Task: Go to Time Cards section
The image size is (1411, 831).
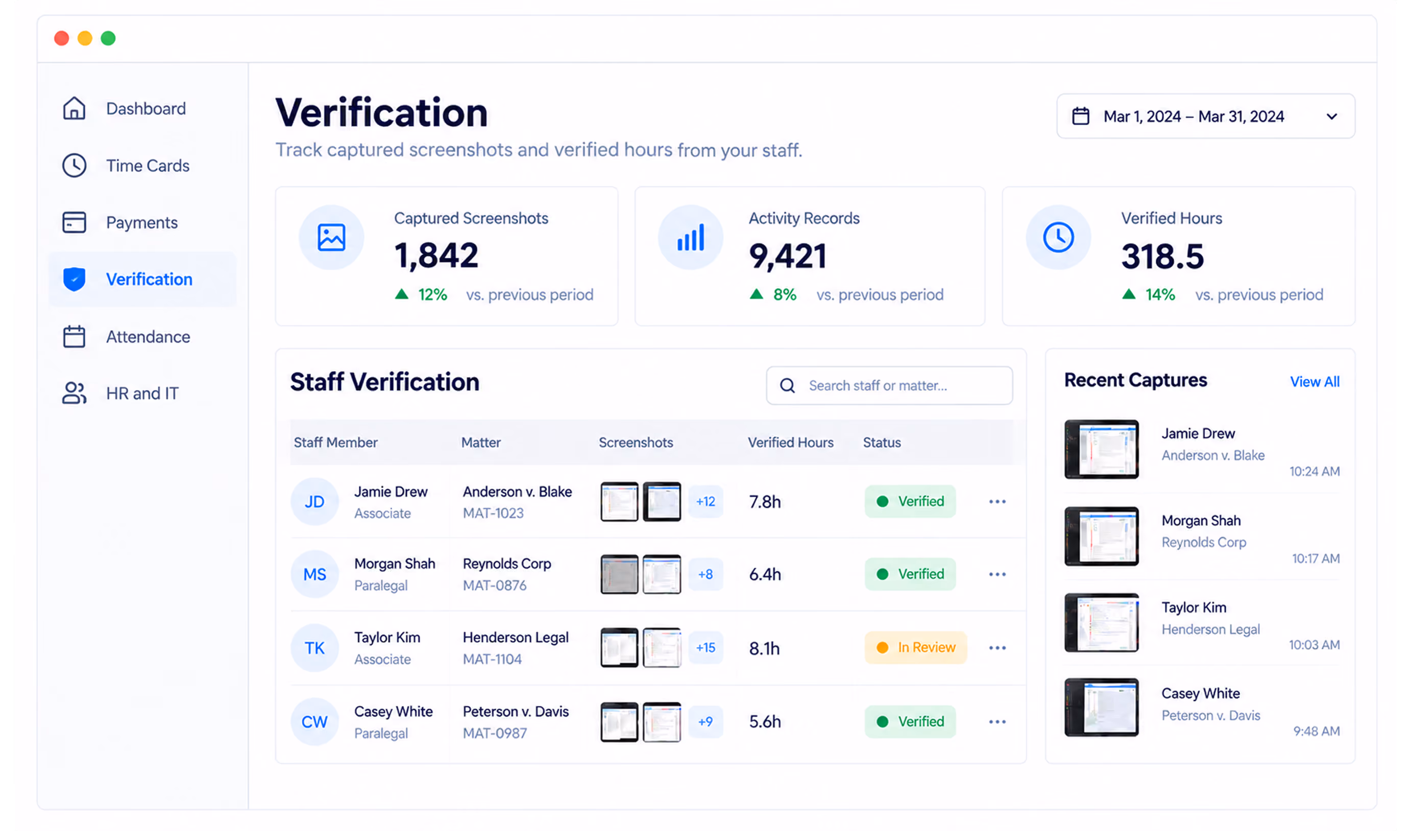Action: point(143,166)
